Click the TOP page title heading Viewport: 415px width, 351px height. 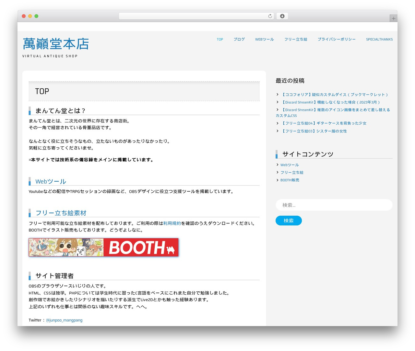[x=42, y=91]
